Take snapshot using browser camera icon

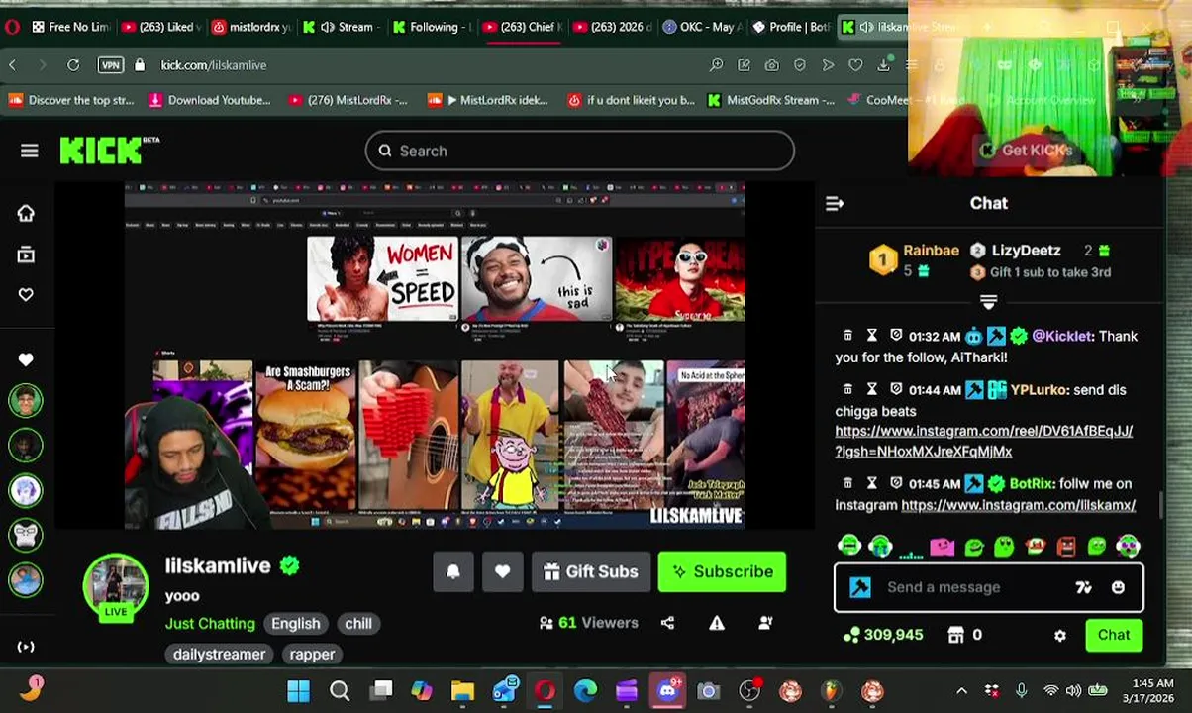[771, 65]
